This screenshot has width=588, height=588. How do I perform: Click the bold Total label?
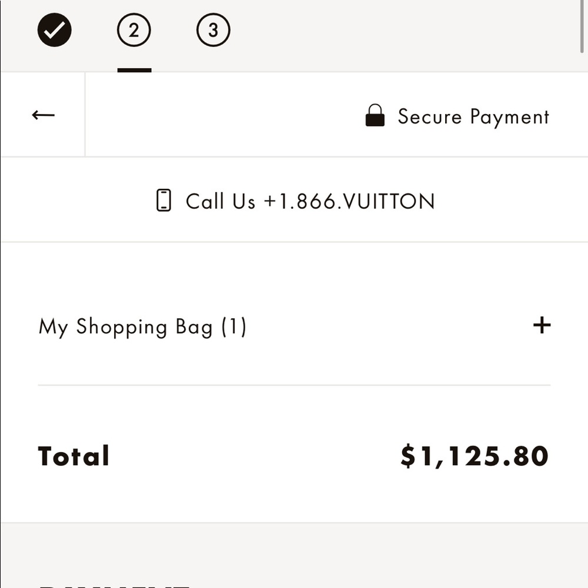(x=73, y=456)
